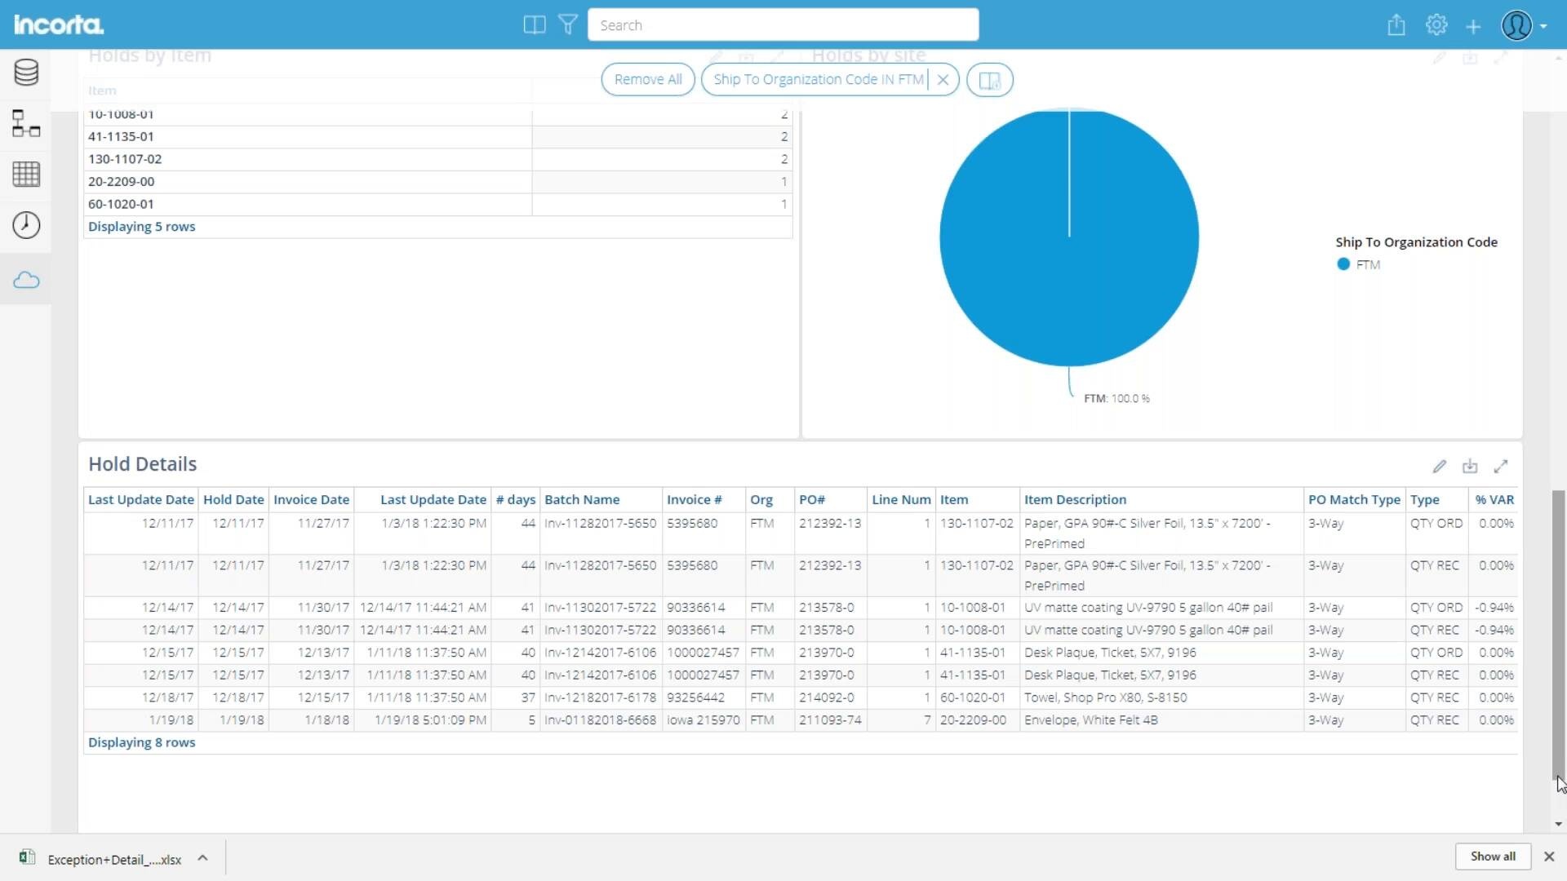Screen dimensions: 1567x881
Task: Expand Hold Details with the maximize arrows icon
Action: pos(1502,466)
